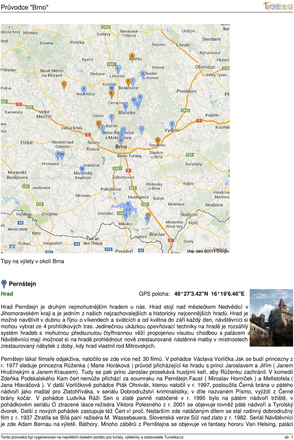Click the blue R marker north of Blansko
The height and width of the screenshot is (440, 294).
point(140,98)
